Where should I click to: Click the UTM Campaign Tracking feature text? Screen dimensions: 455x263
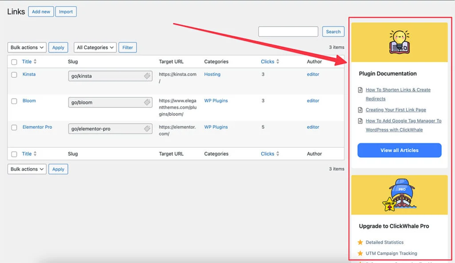tap(391, 253)
